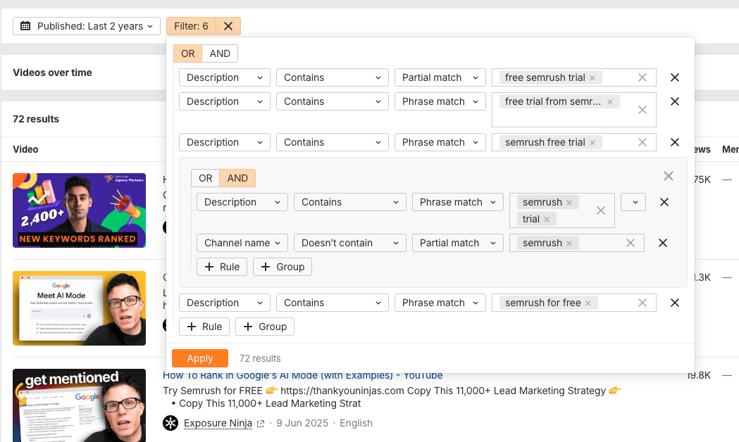Expand the chevron beside the semrush trial tags
The image size is (739, 442).
[633, 202]
